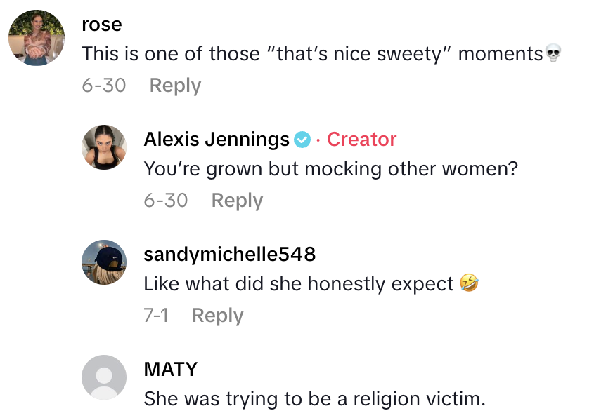The width and height of the screenshot is (613, 418).
Task: Click the Alexis Jennings username
Action: [x=217, y=140]
